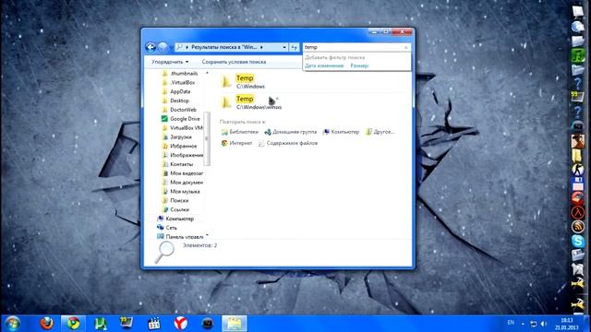Clear the temp search box text
The height and width of the screenshot is (332, 591).
tap(406, 47)
